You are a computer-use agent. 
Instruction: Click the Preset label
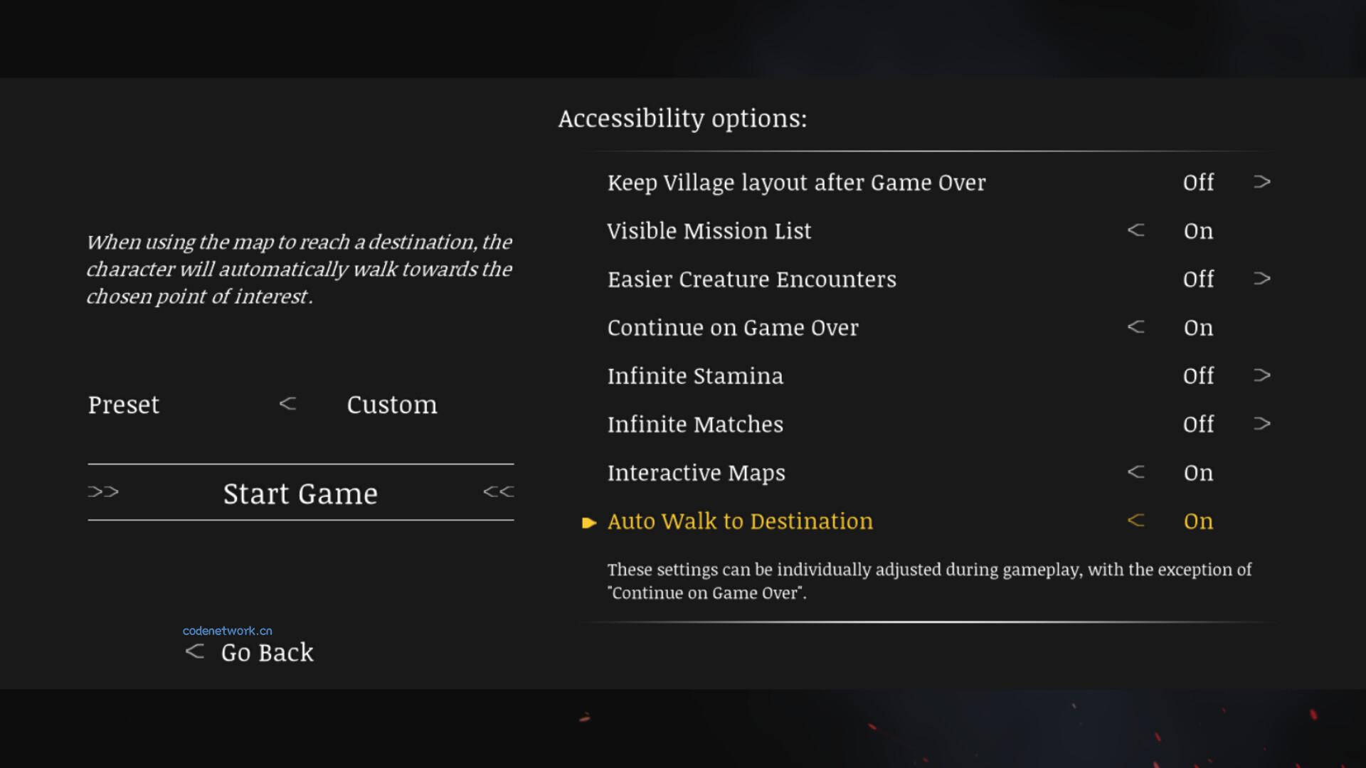pos(124,405)
